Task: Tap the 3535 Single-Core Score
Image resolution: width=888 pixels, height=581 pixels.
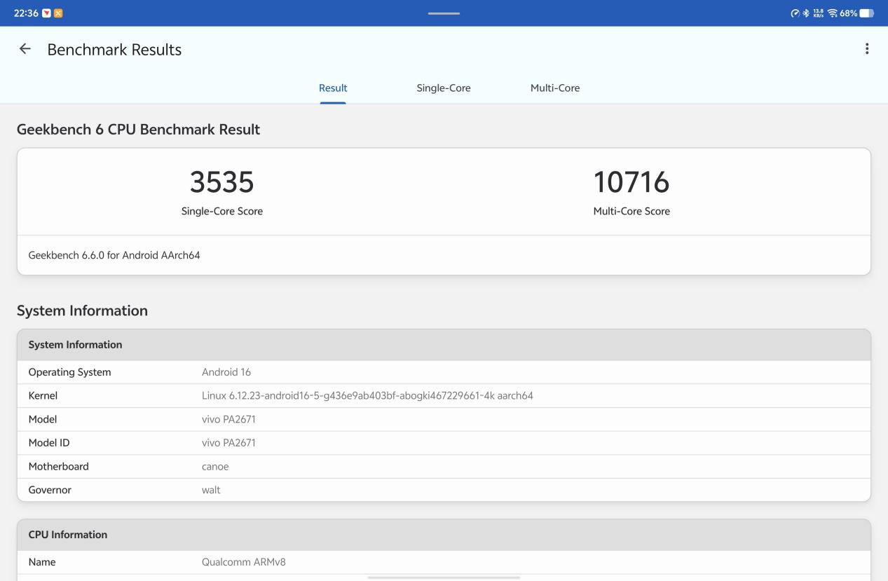Action: click(221, 182)
